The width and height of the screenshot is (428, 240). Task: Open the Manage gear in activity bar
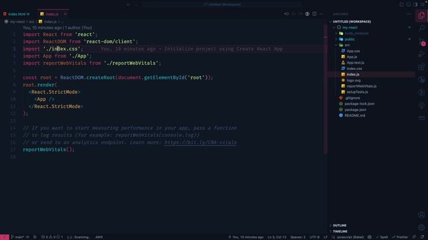(421, 227)
